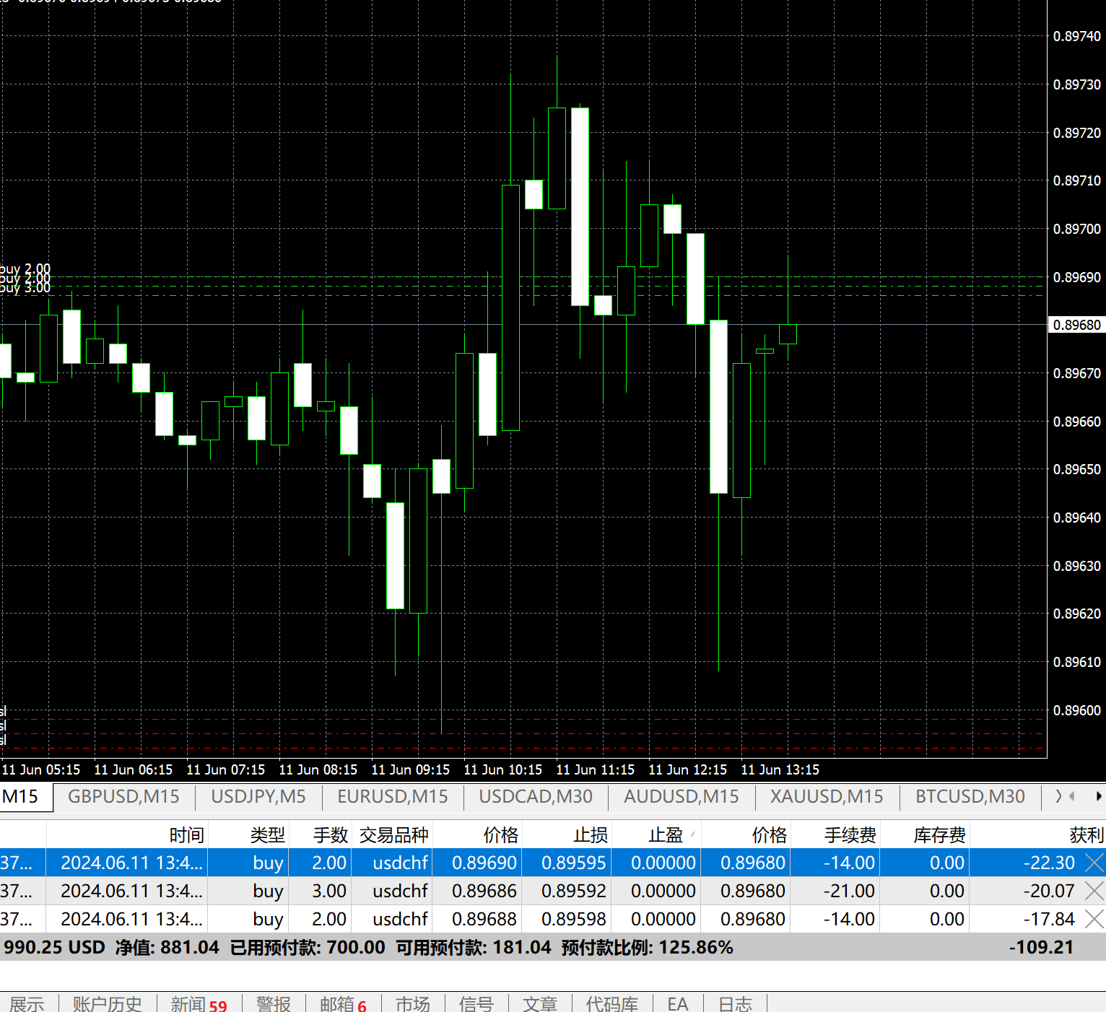Click the stop loss value 0.89598
Image resolution: width=1106 pixels, height=1012 pixels.
[x=574, y=919]
